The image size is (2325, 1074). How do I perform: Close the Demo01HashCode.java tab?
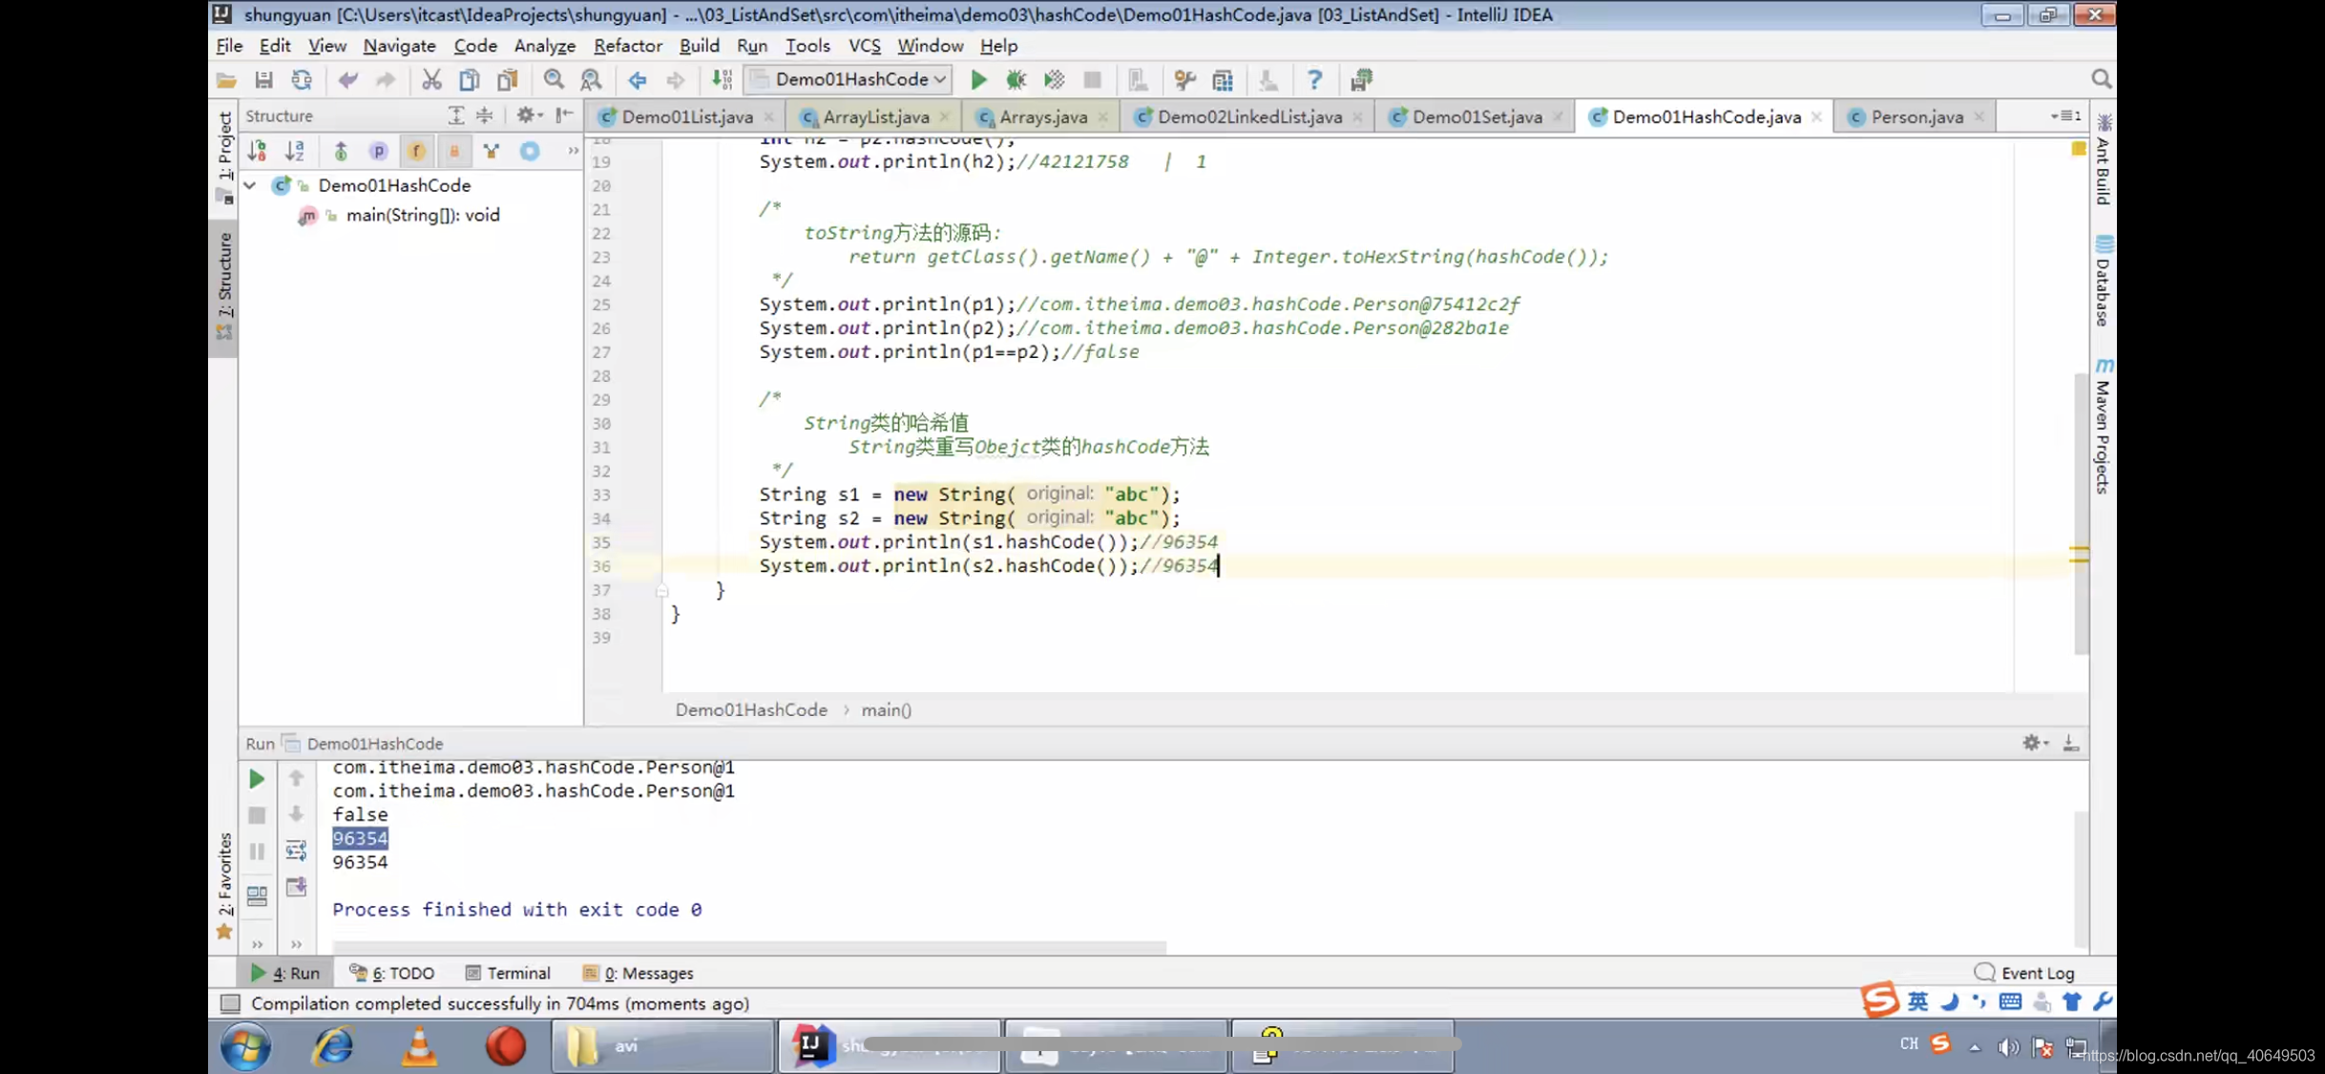click(x=1816, y=116)
